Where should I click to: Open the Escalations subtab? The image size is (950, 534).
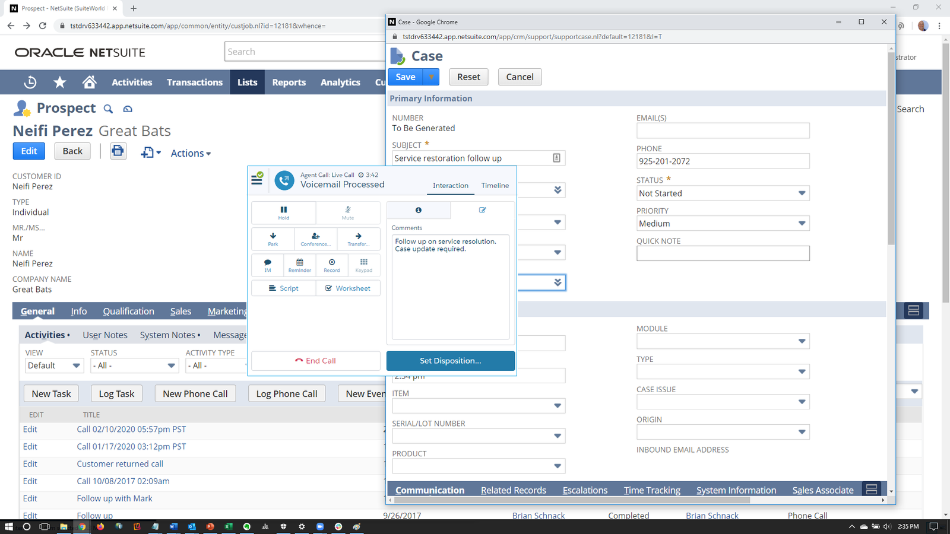(585, 490)
